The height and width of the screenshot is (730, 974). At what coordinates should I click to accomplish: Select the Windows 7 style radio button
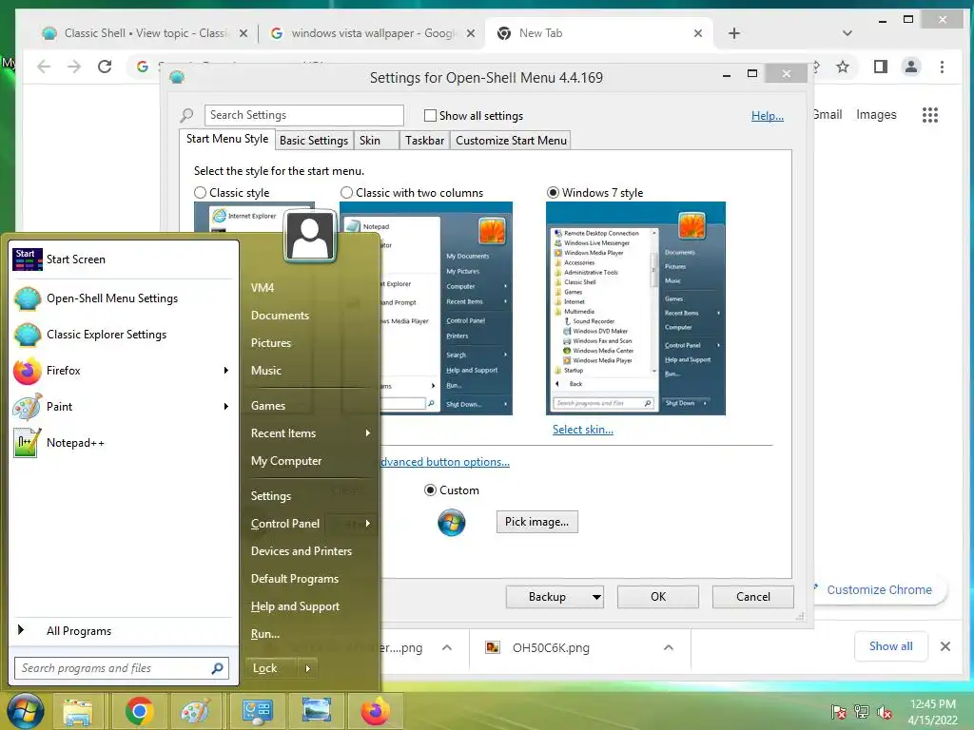[553, 193]
